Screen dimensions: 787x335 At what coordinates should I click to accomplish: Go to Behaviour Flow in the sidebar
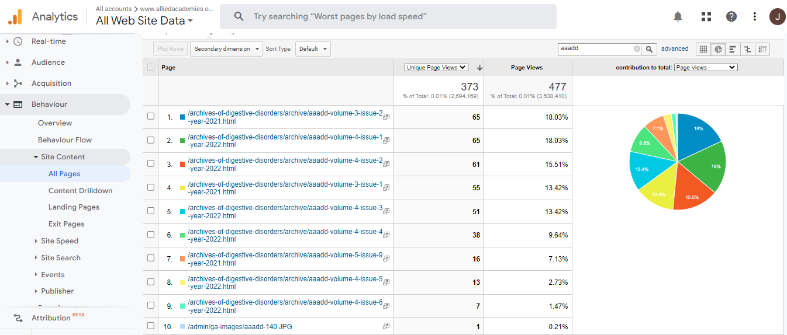[x=64, y=140]
